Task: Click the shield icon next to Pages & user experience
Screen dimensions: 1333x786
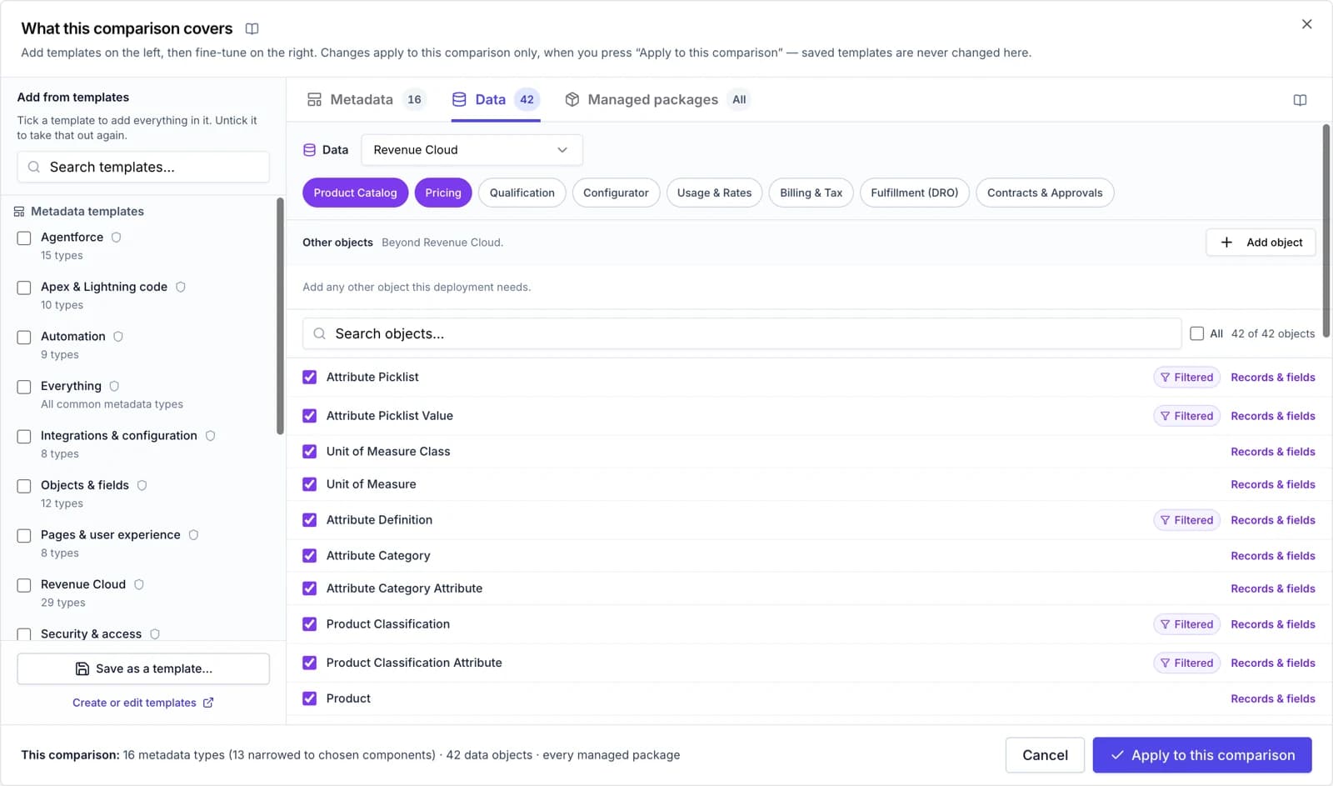Action: pos(194,535)
